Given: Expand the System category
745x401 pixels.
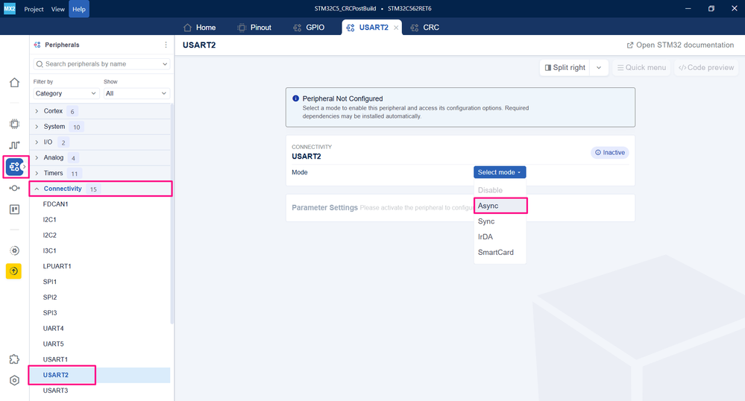Looking at the screenshot, I should coord(100,127).
